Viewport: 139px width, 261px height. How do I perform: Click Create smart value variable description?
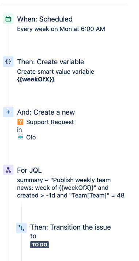55,72
